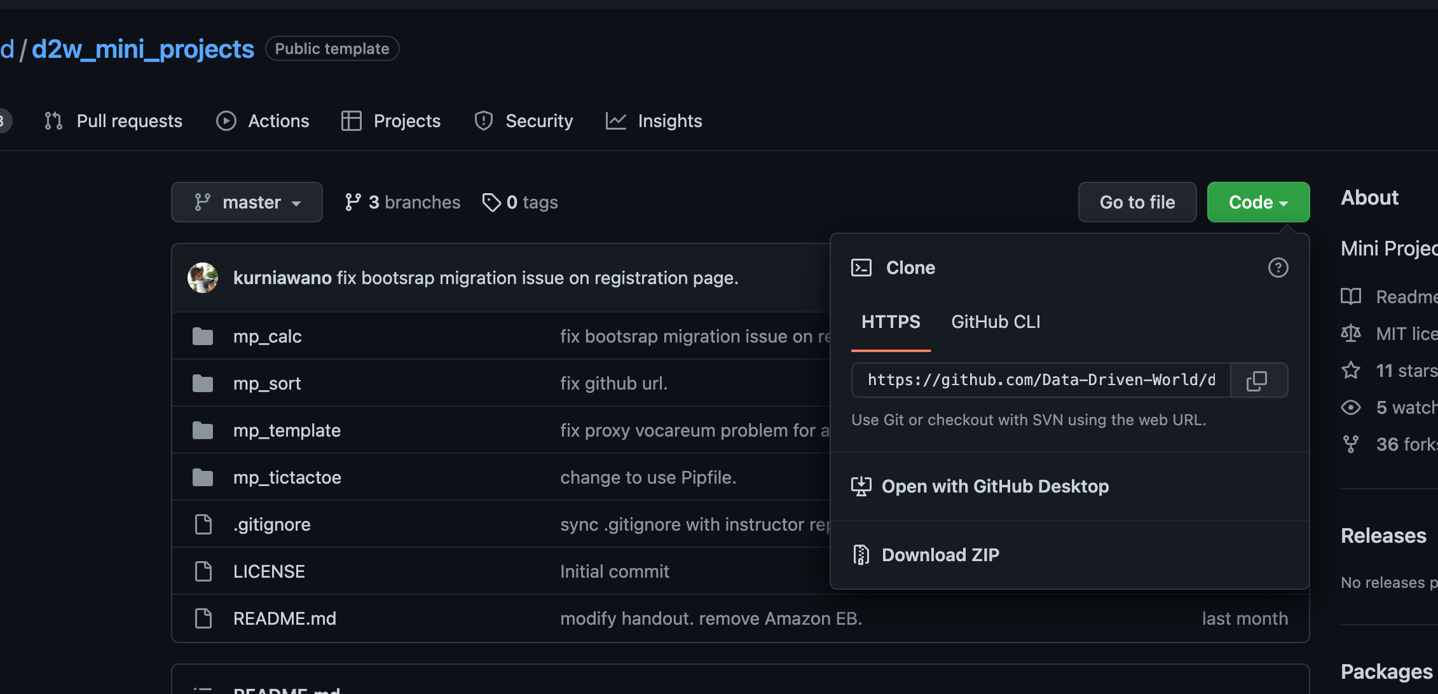Viewport: 1438px width, 694px height.
Task: Open commit 'fix proxy vocareum problem' link
Action: [x=695, y=430]
